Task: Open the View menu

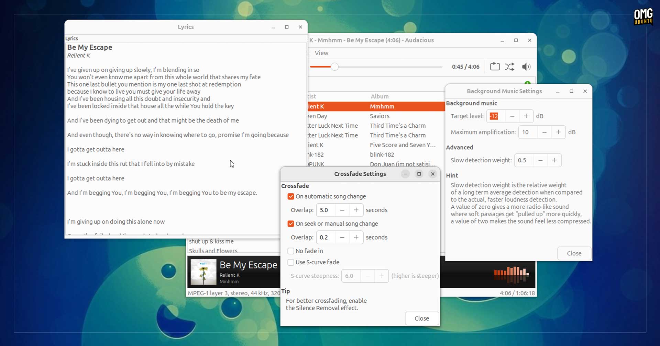Action: point(321,53)
